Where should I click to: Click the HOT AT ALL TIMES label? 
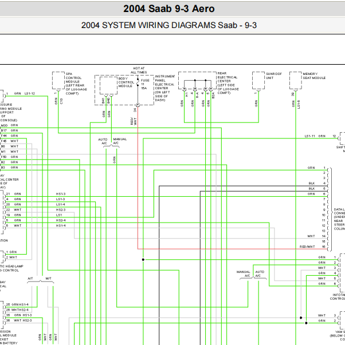point(139,70)
